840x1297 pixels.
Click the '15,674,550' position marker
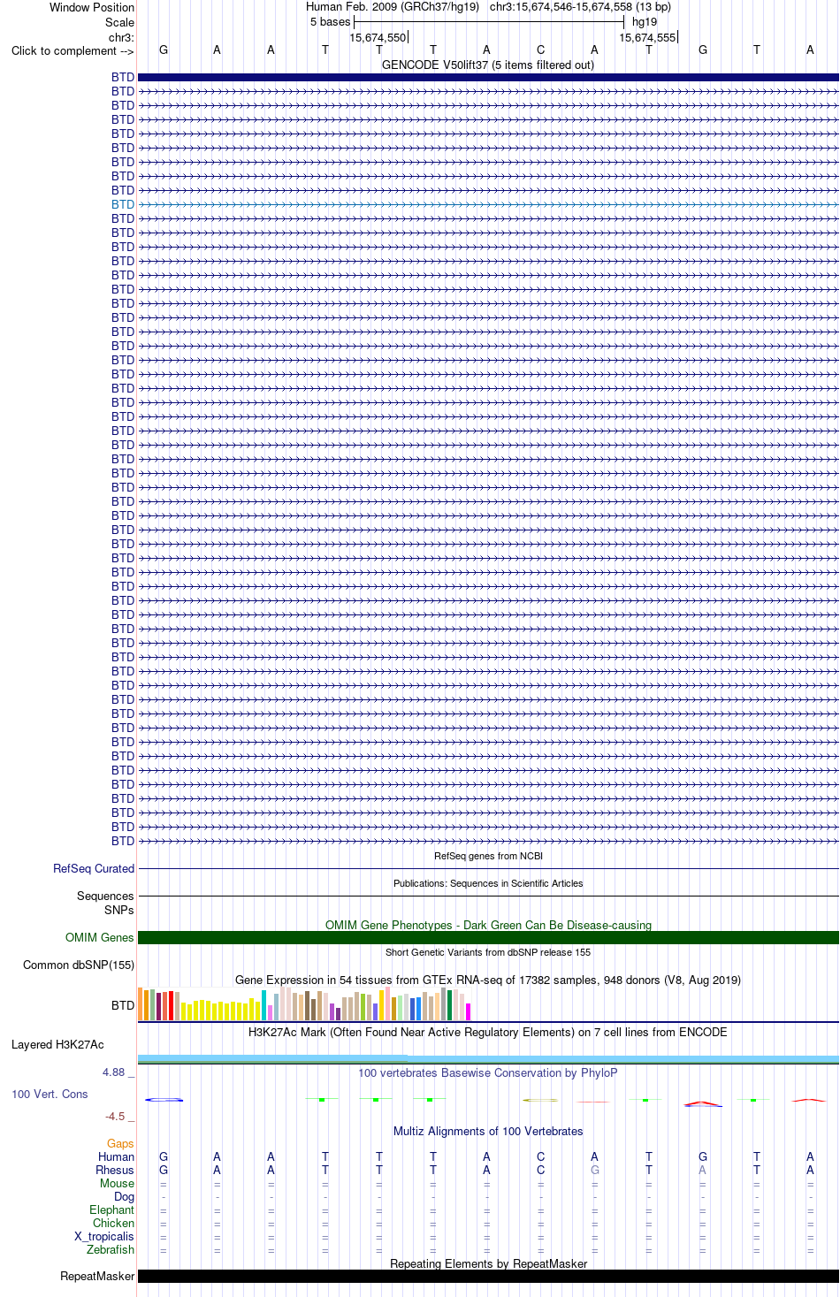click(x=378, y=37)
